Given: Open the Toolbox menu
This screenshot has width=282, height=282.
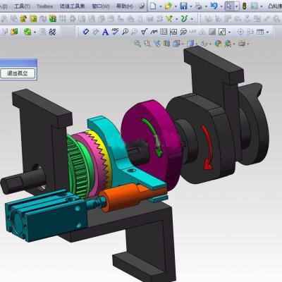Looking at the screenshot, I should (x=44, y=6).
